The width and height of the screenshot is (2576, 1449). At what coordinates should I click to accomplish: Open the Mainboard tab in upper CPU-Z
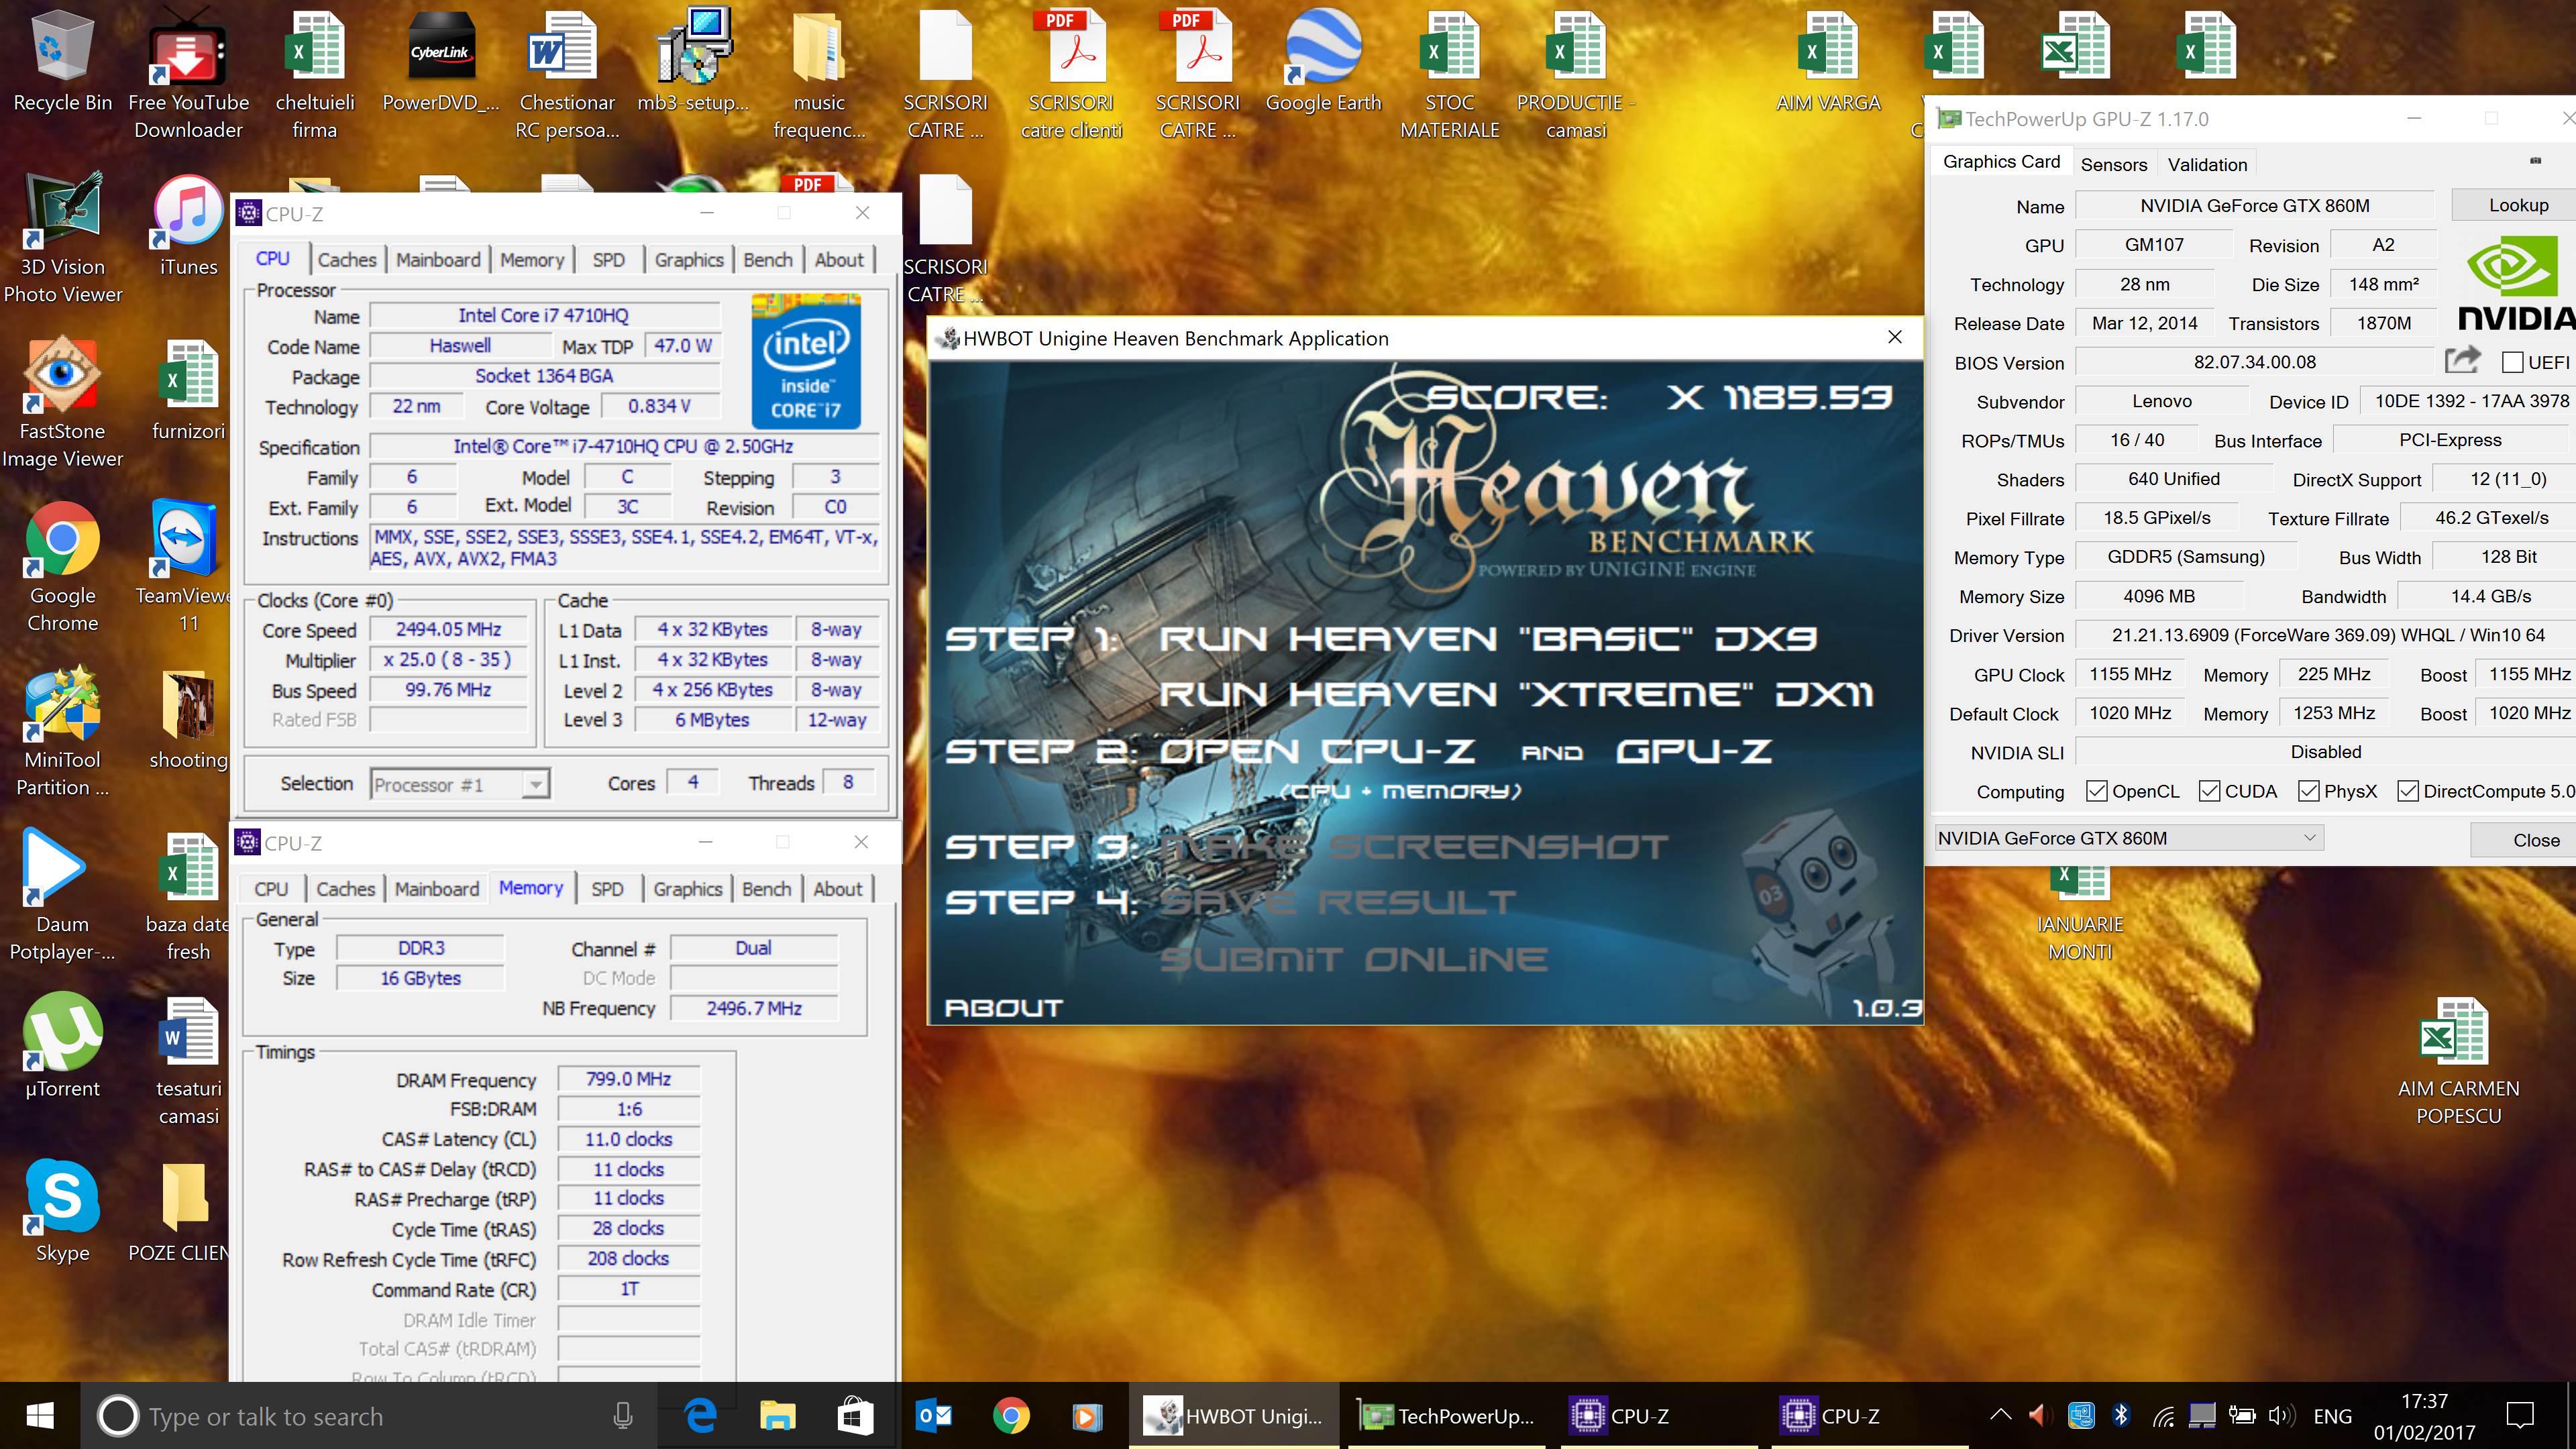pos(438,260)
